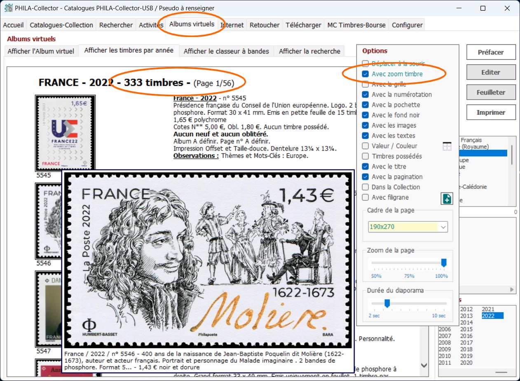Enable the Avec la grille checkbox

click(365, 84)
